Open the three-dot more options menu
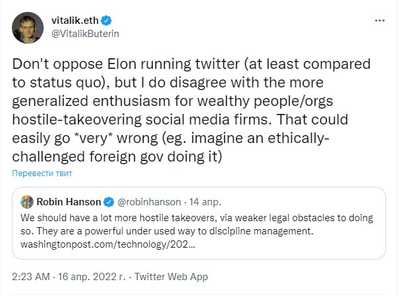The image size is (400, 296). 380,21
